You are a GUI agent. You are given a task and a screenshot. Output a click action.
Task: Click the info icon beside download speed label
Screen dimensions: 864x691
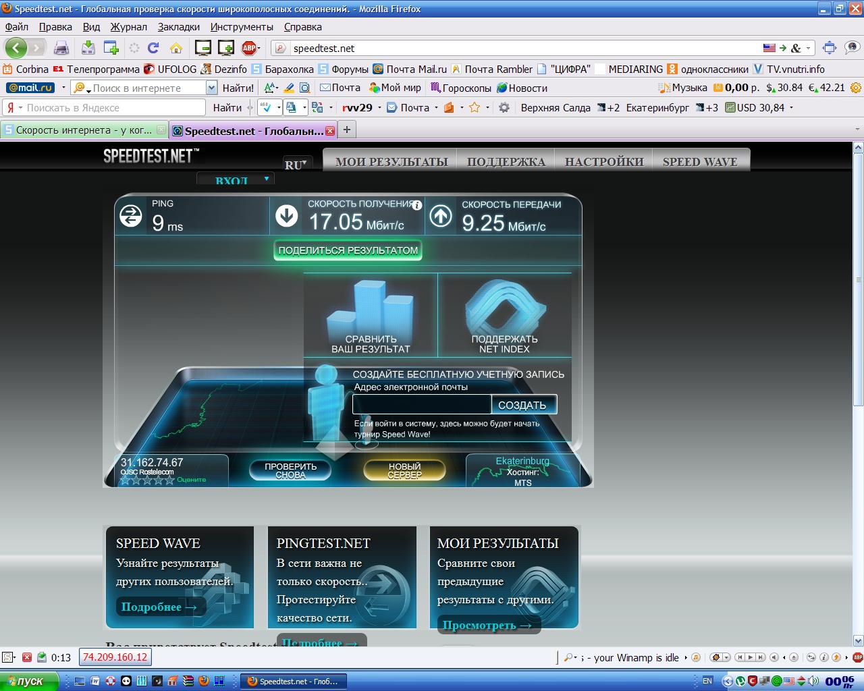pyautogui.click(x=417, y=205)
